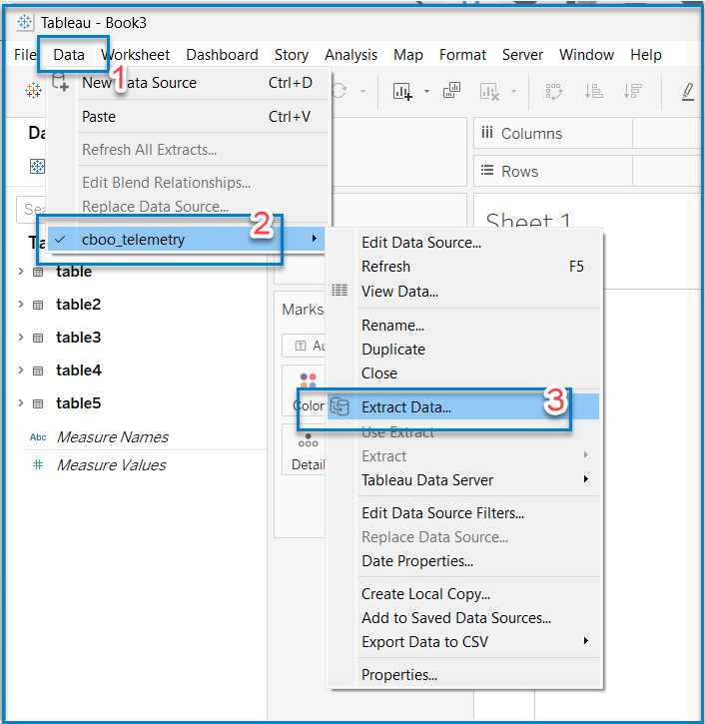Screen dimensions: 705x724
Task: Open the Worksheet menu
Action: pyautogui.click(x=136, y=55)
